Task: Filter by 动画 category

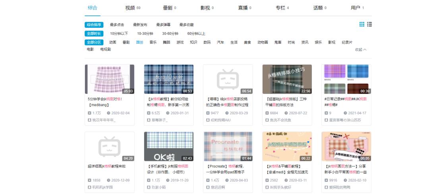Action: [113, 42]
